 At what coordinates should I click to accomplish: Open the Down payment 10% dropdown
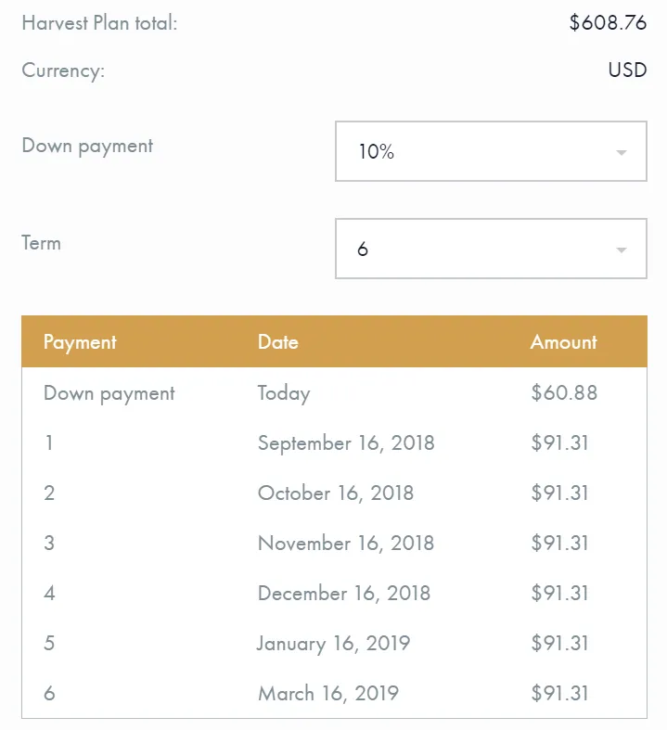491,151
